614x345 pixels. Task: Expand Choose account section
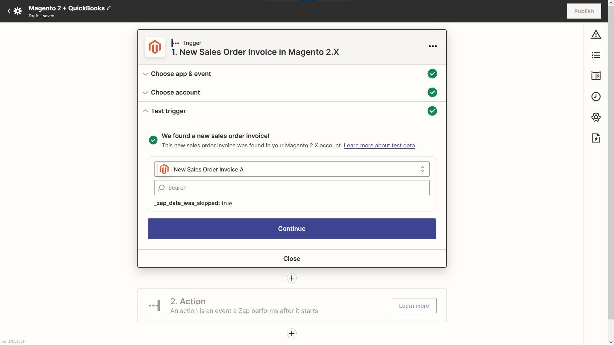(292, 92)
